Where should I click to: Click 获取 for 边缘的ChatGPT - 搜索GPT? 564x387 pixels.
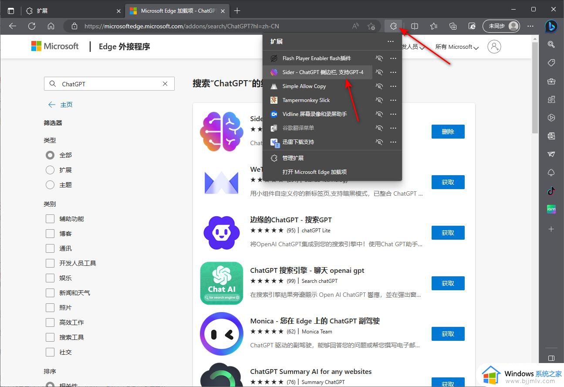pos(448,233)
